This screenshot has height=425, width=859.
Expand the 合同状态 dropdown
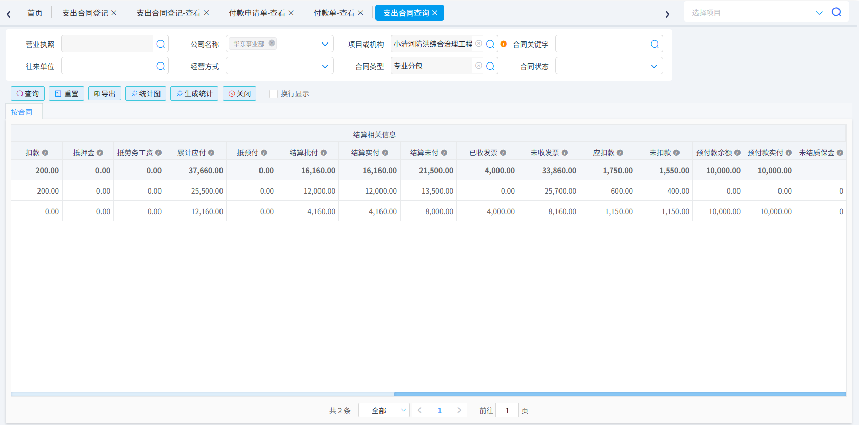point(654,66)
